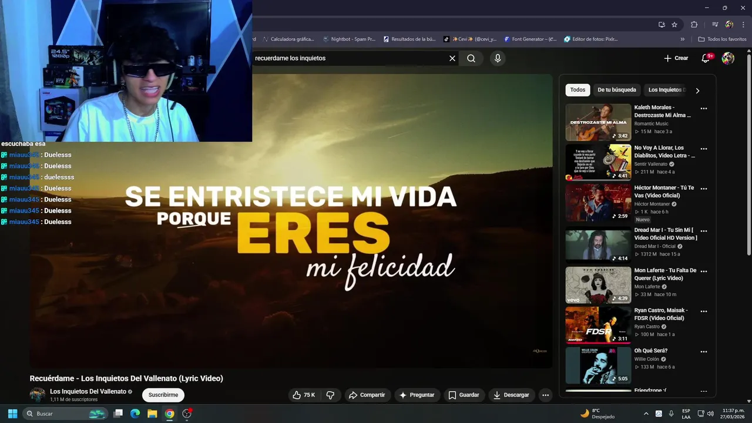Click Los Inquietos Del Vallenato channel name

tap(88, 391)
